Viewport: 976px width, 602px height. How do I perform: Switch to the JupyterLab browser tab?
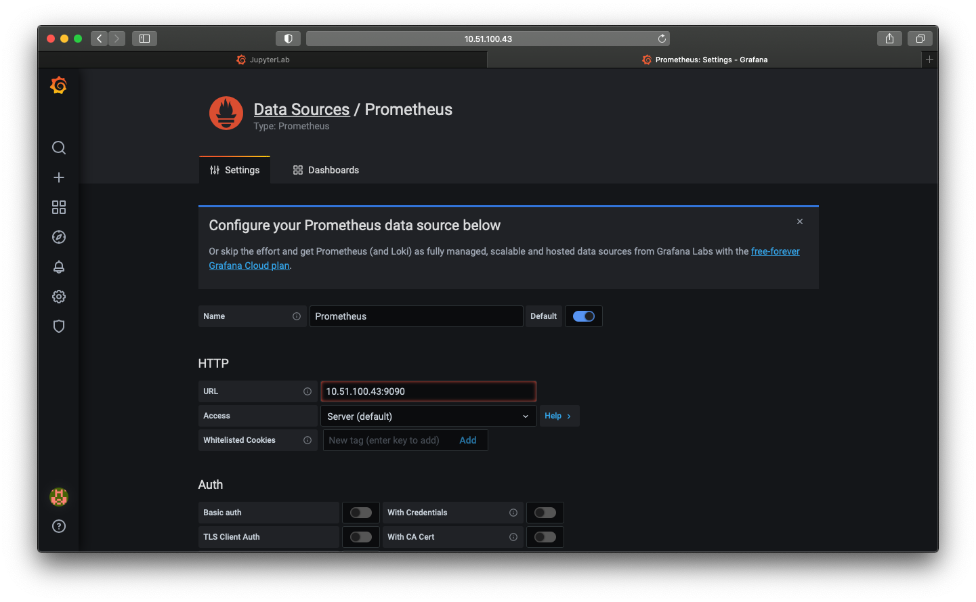[263, 60]
